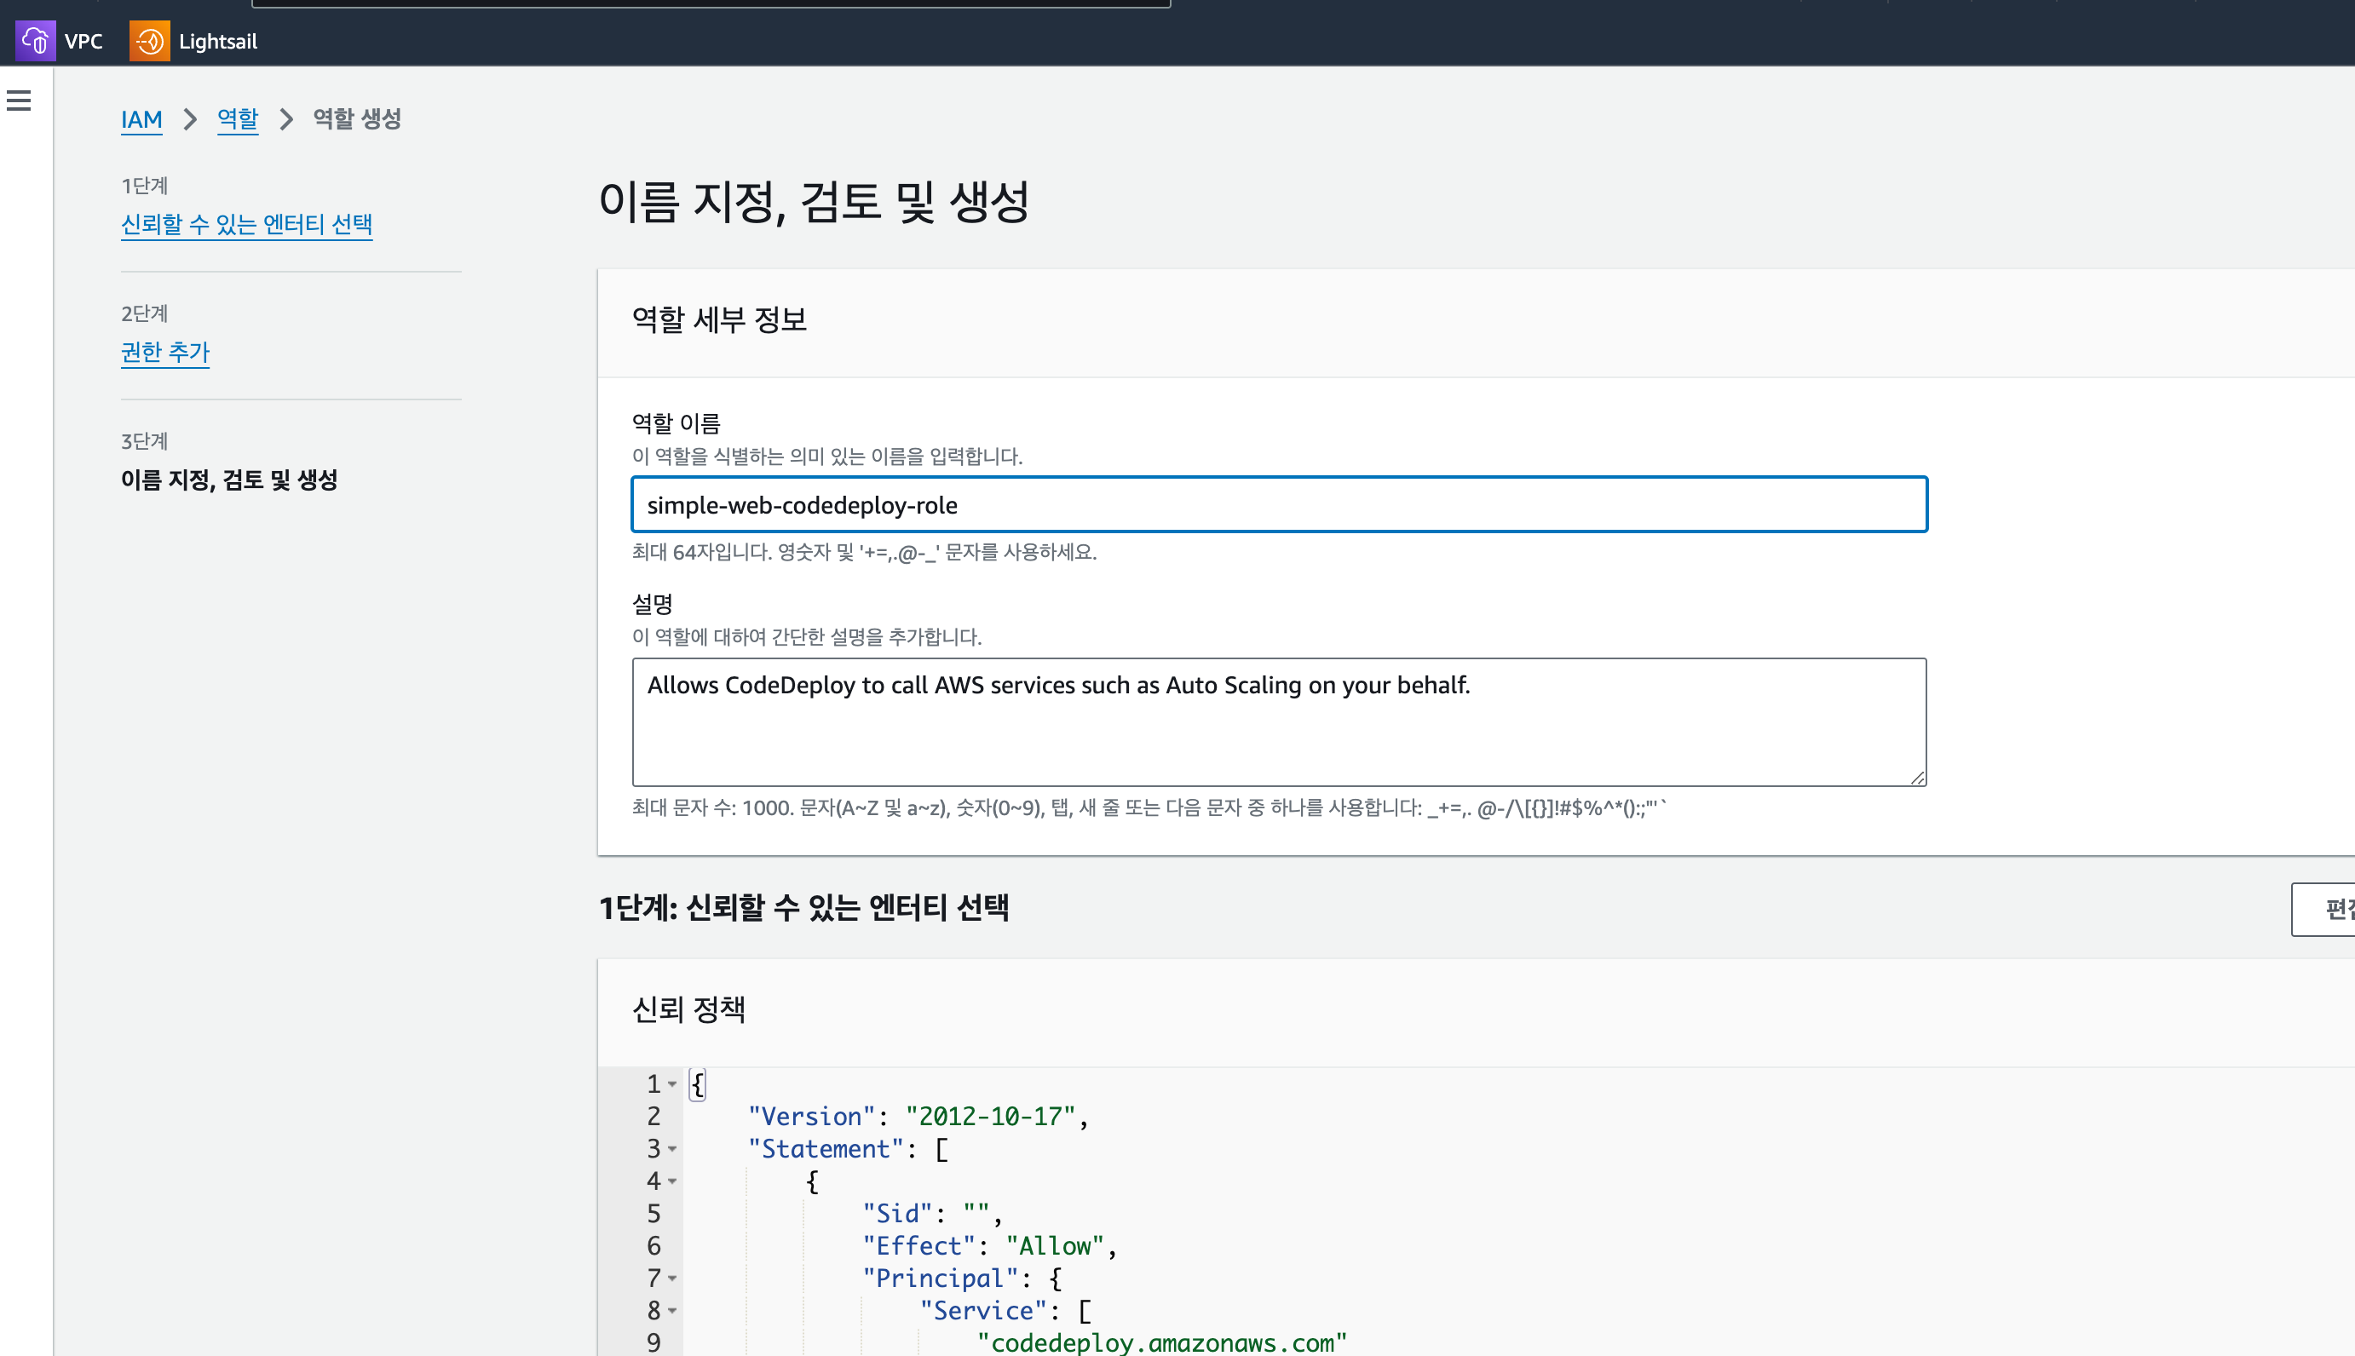
Task: Open the hamburger side navigation menu
Action: (x=19, y=101)
